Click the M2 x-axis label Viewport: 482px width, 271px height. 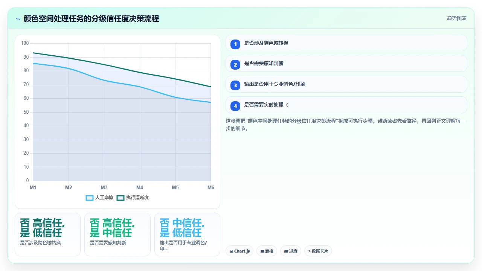69,187
